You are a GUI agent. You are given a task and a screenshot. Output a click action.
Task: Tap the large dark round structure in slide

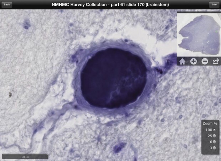tap(113, 79)
